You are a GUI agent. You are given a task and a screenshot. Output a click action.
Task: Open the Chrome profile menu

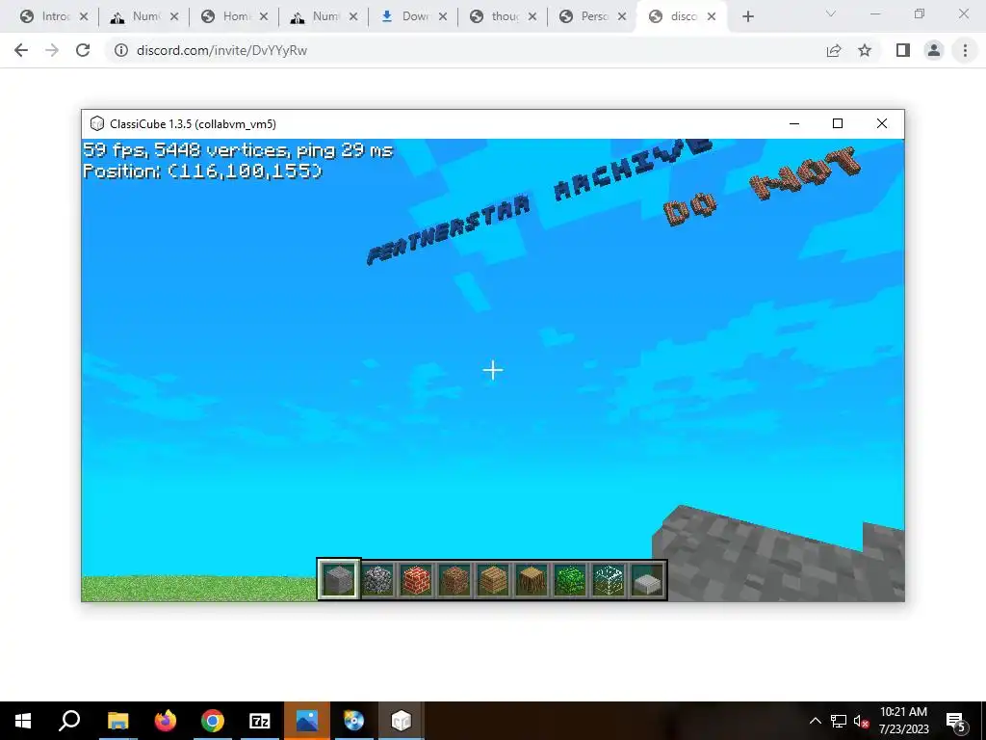(934, 50)
